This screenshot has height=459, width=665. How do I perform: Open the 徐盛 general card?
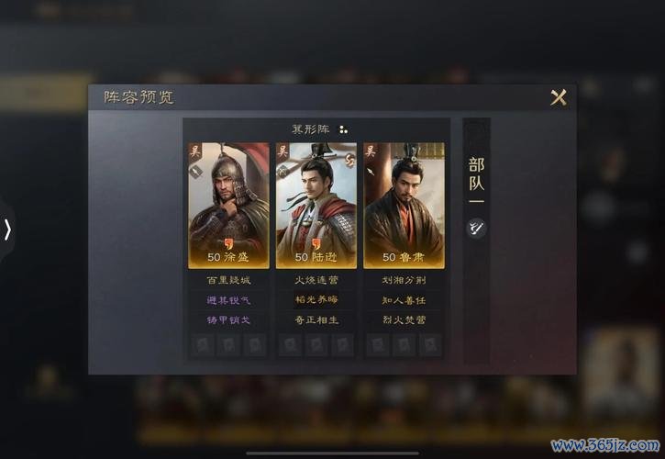click(228, 205)
